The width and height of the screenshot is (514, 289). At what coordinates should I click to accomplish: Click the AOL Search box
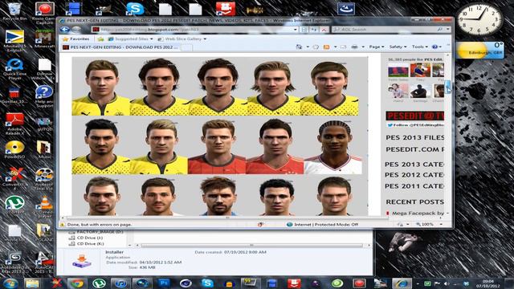(x=384, y=30)
